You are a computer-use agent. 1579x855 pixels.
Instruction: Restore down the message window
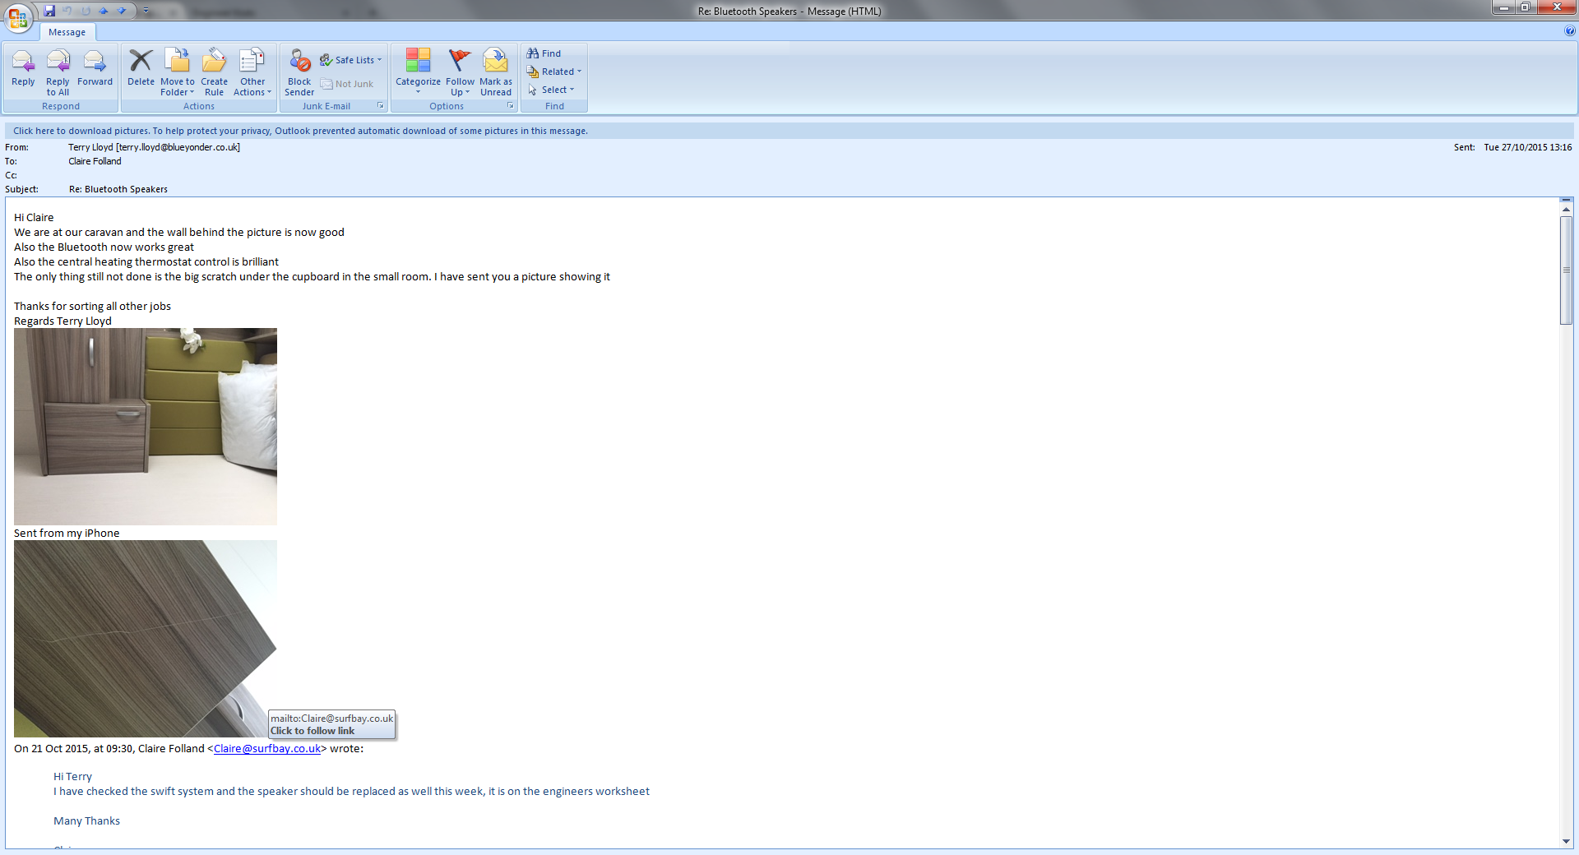1526,7
